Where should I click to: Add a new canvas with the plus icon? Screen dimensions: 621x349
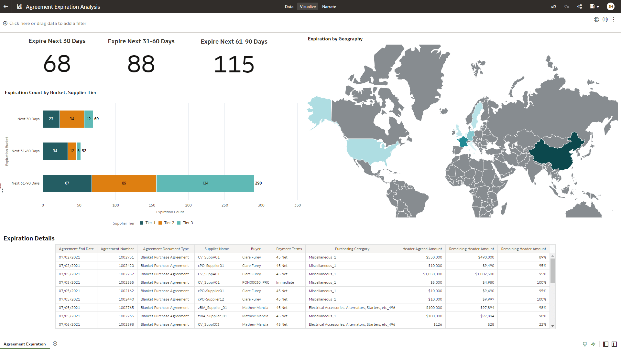(x=55, y=344)
